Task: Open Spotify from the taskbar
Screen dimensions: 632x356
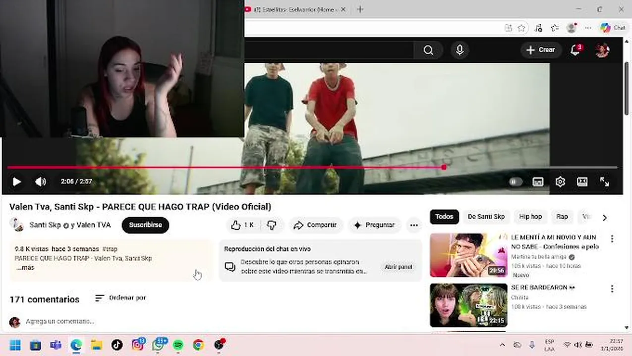Action: point(178,345)
